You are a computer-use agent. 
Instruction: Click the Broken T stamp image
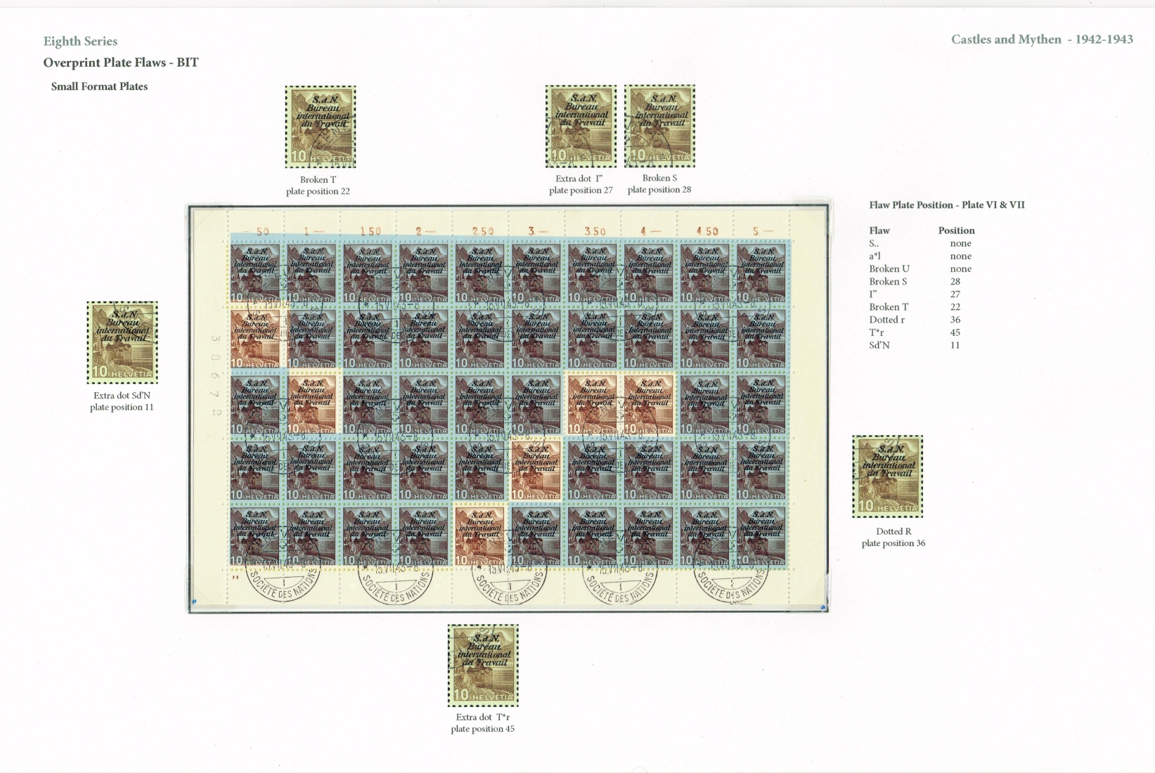click(320, 127)
